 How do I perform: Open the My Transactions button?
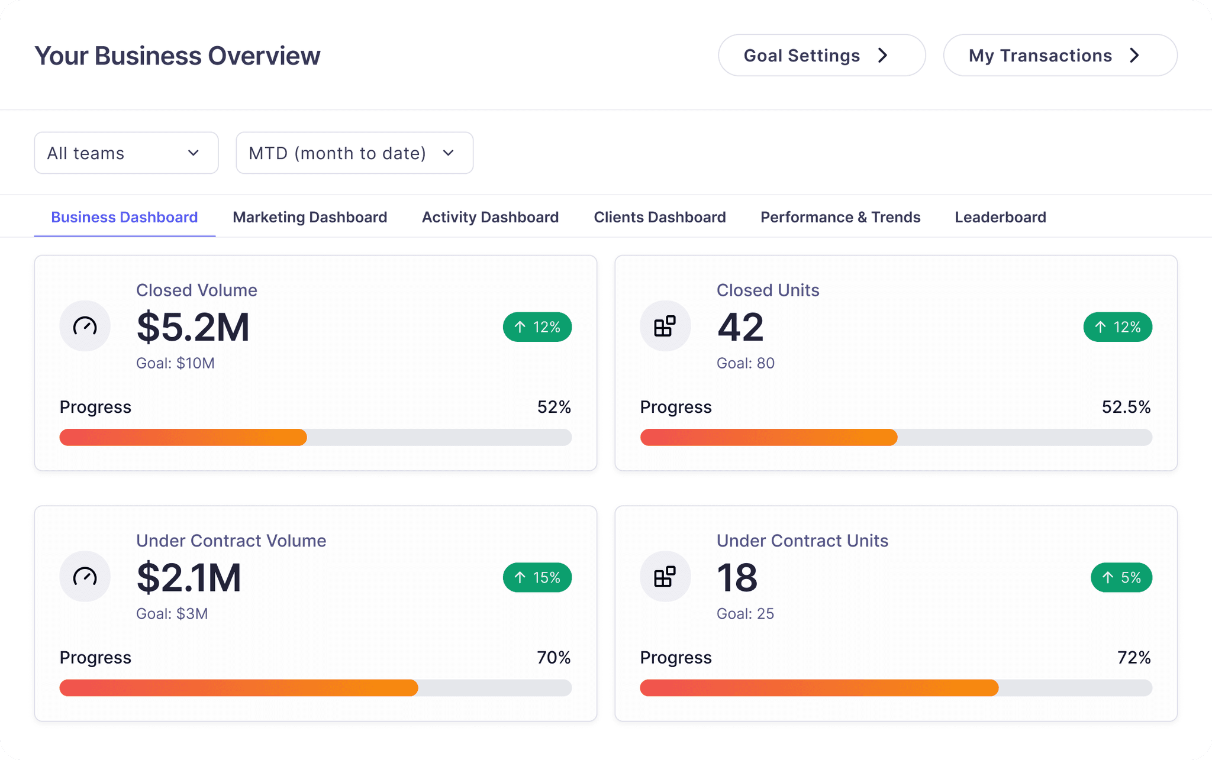(1059, 55)
